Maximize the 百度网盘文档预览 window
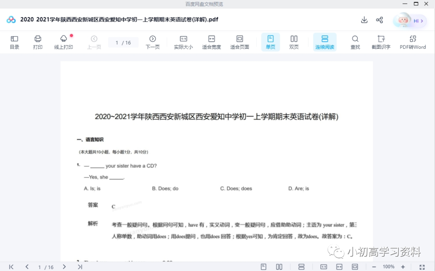Viewport: 435px width, 271px height. pos(416,4)
